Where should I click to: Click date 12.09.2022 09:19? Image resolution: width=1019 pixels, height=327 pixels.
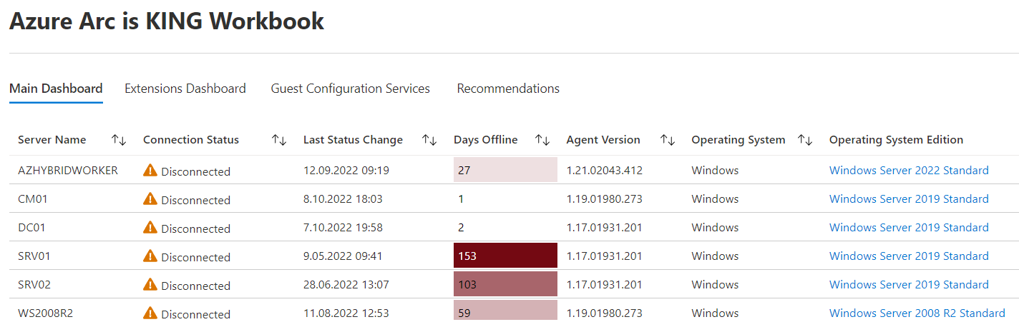[x=346, y=171]
